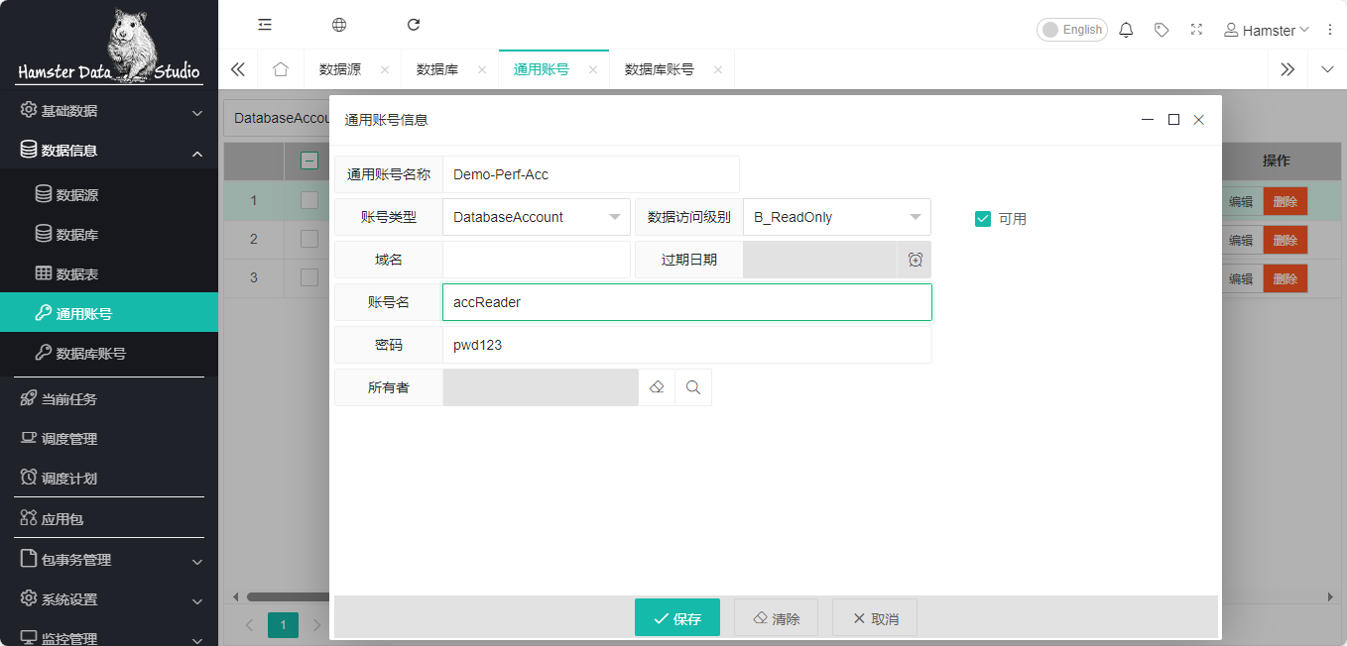This screenshot has width=1347, height=646.
Task: Expand the 基础数据 menu
Action: [109, 111]
